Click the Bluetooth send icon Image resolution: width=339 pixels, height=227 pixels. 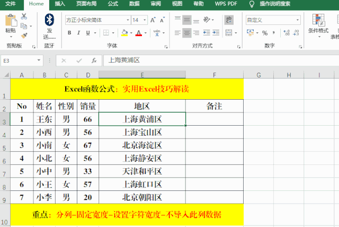pyautogui.click(x=49, y=20)
